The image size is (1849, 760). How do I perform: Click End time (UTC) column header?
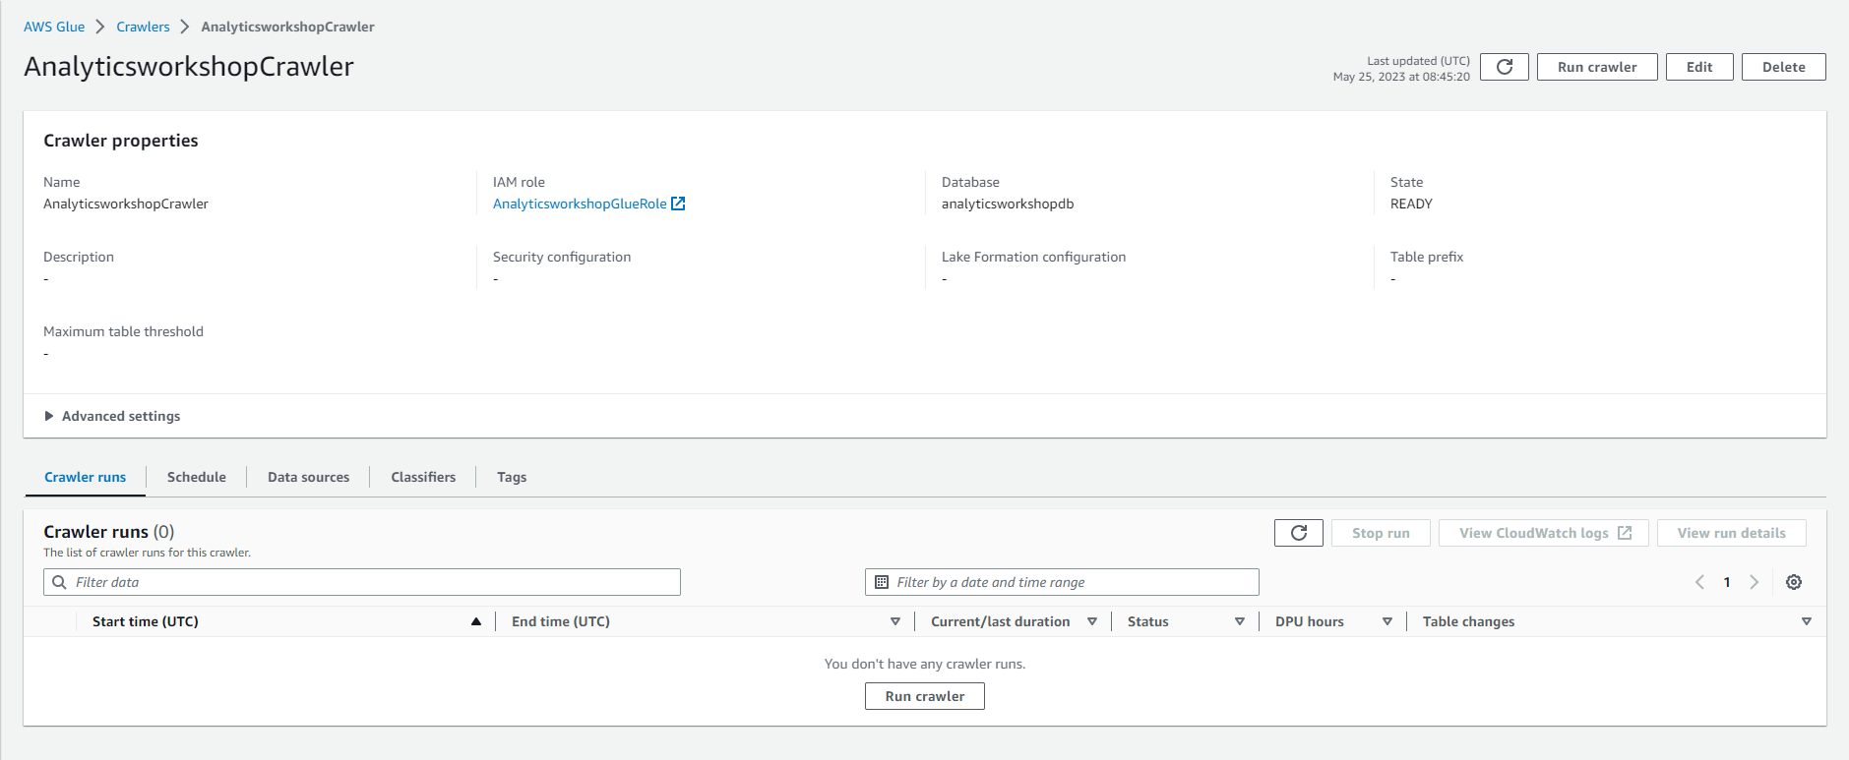coord(561,621)
